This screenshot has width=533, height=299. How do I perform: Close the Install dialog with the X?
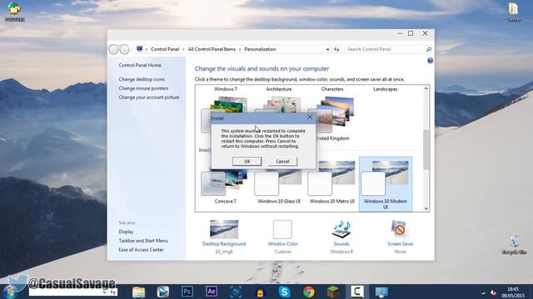[x=310, y=117]
